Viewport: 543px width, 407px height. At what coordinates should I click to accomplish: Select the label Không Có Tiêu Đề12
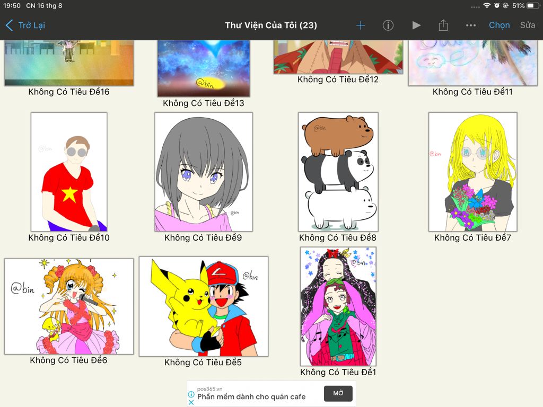338,79
